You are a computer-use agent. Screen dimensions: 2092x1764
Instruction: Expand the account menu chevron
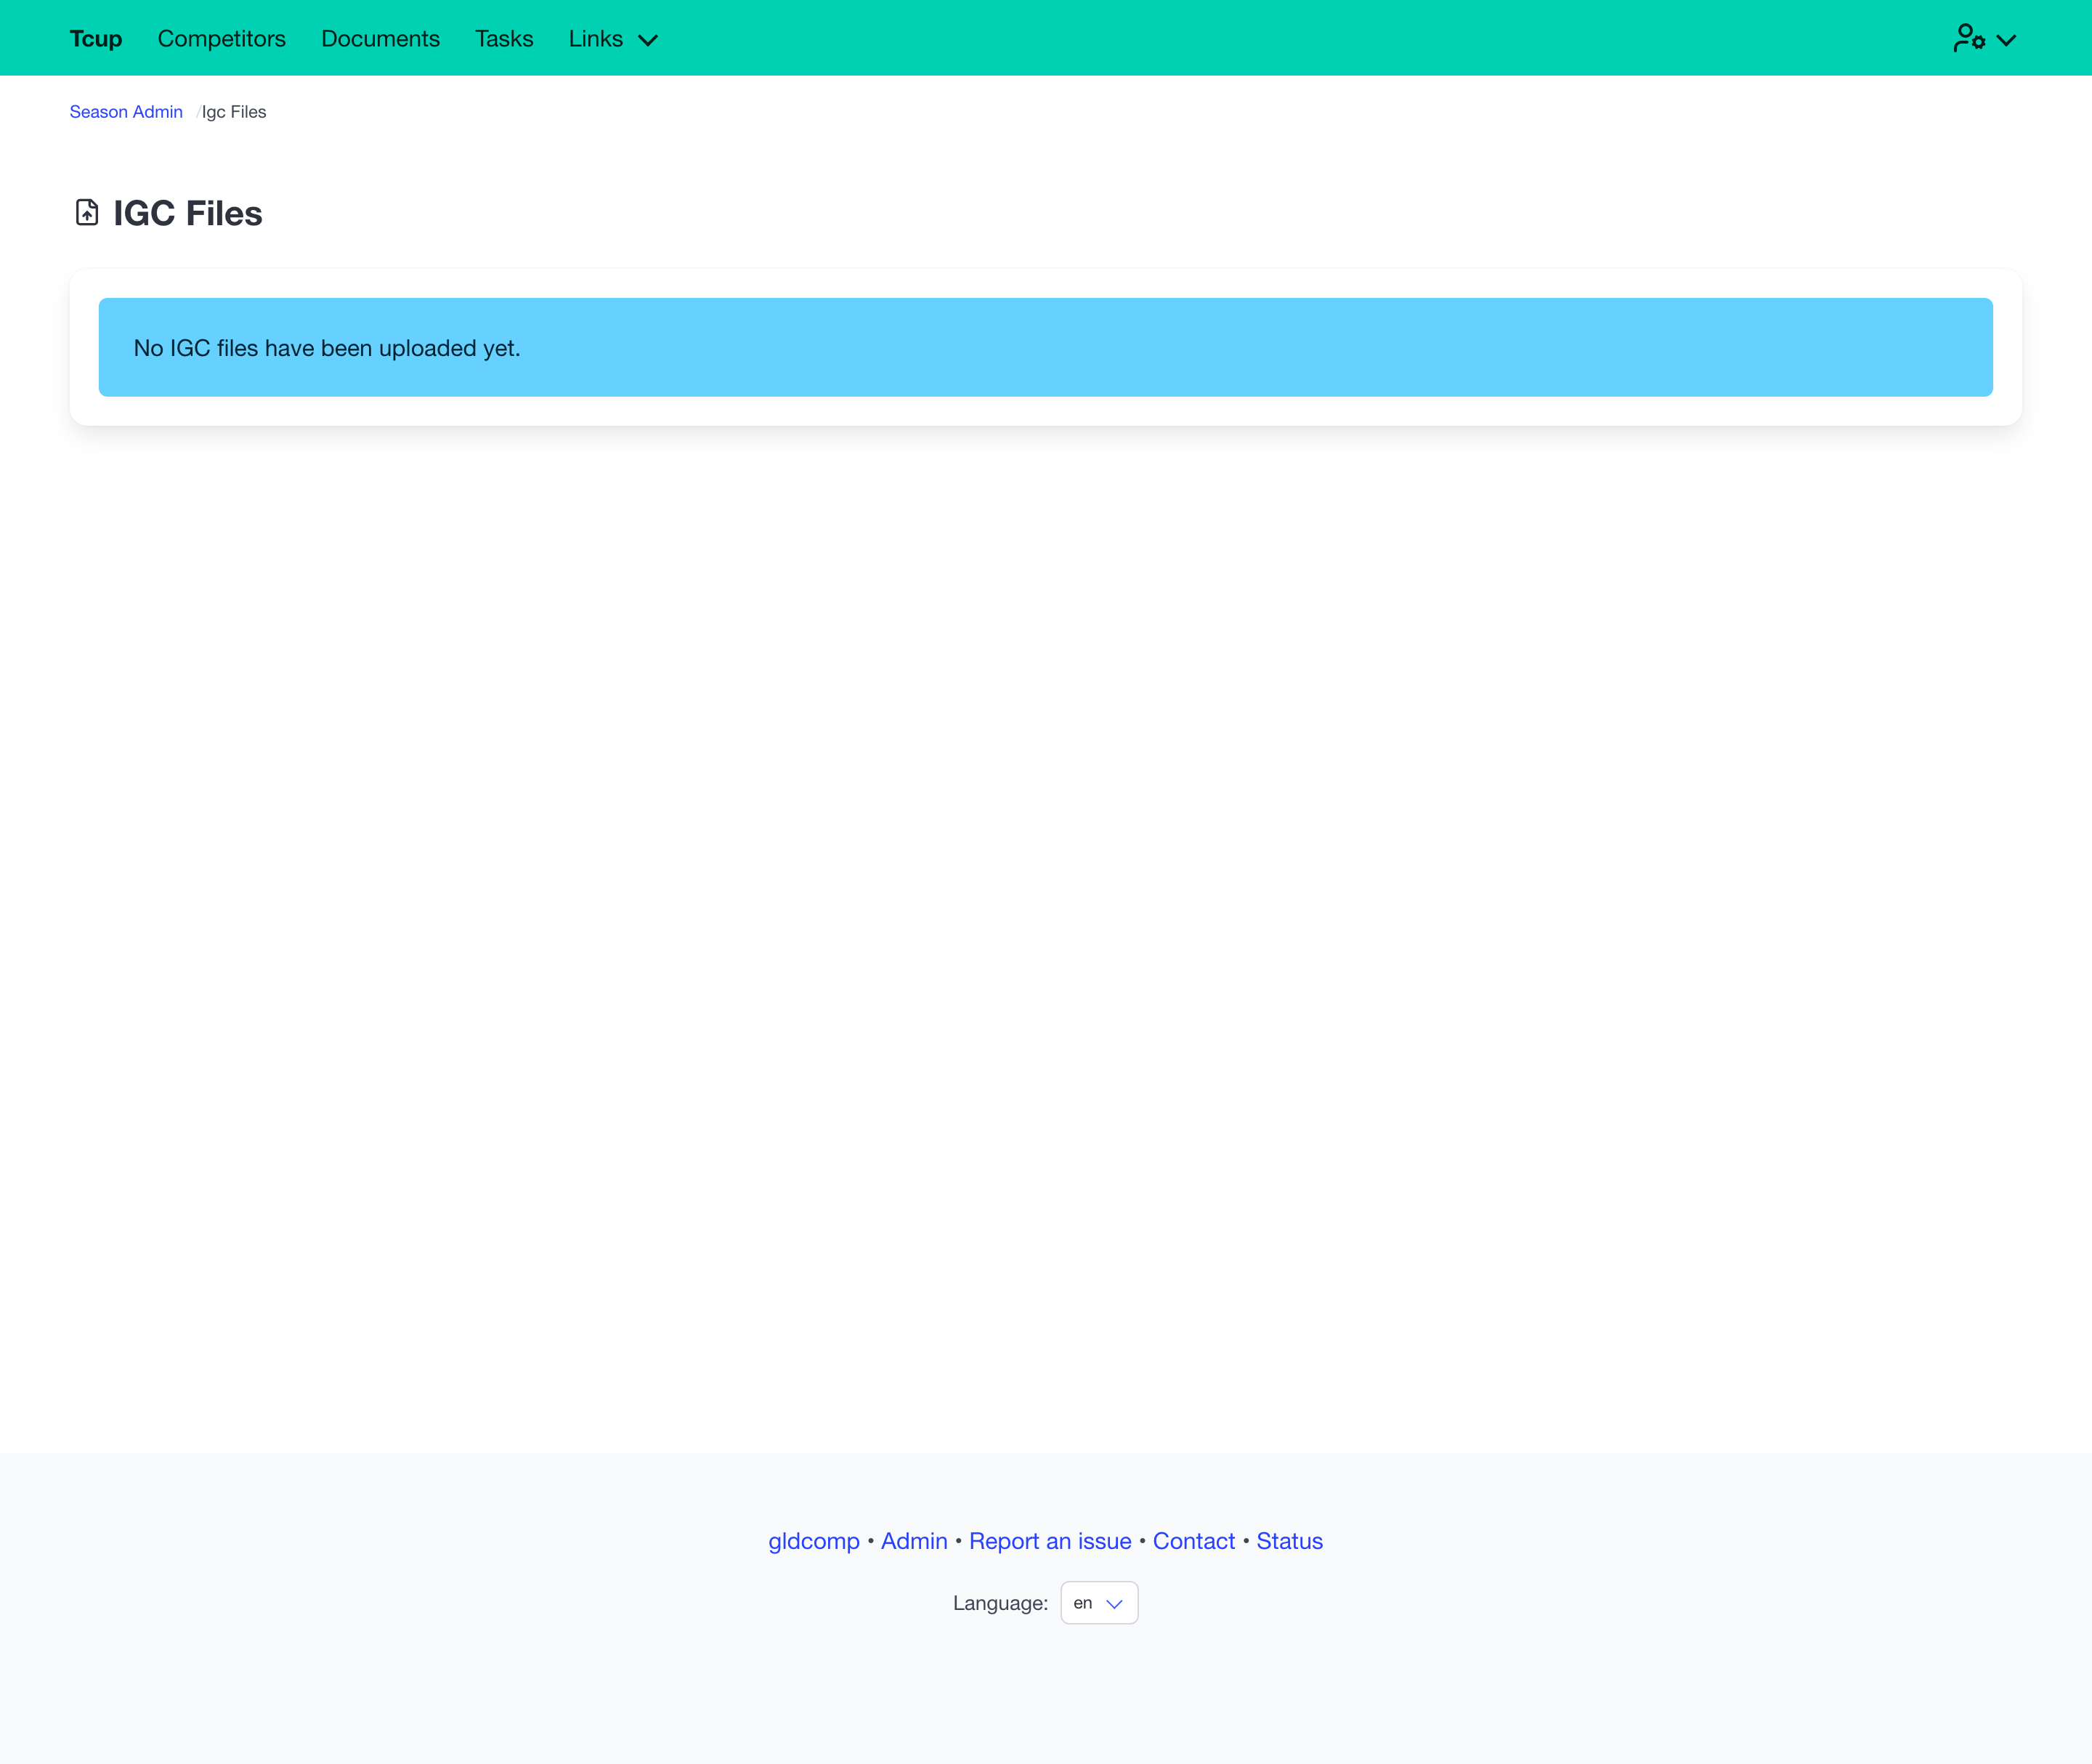[2006, 40]
